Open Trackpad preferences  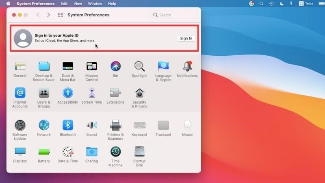(x=163, y=129)
